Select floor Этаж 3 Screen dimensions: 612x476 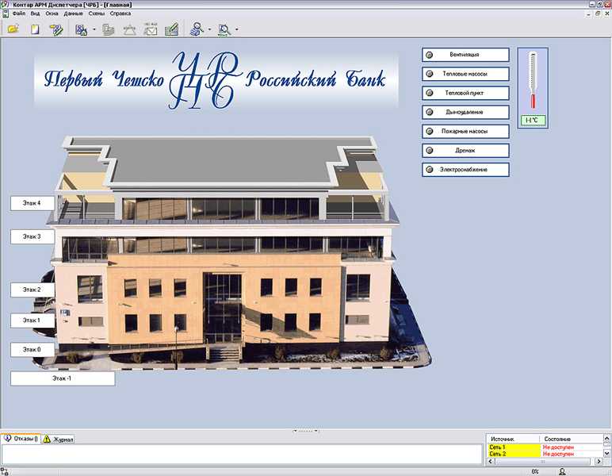[x=33, y=236]
